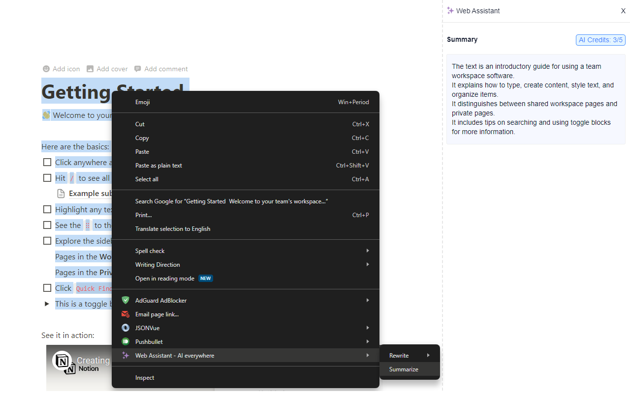Choose Paste from the context menu
The height and width of the screenshot is (393, 630).
(246, 152)
